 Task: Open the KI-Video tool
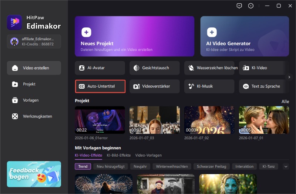[264, 68]
